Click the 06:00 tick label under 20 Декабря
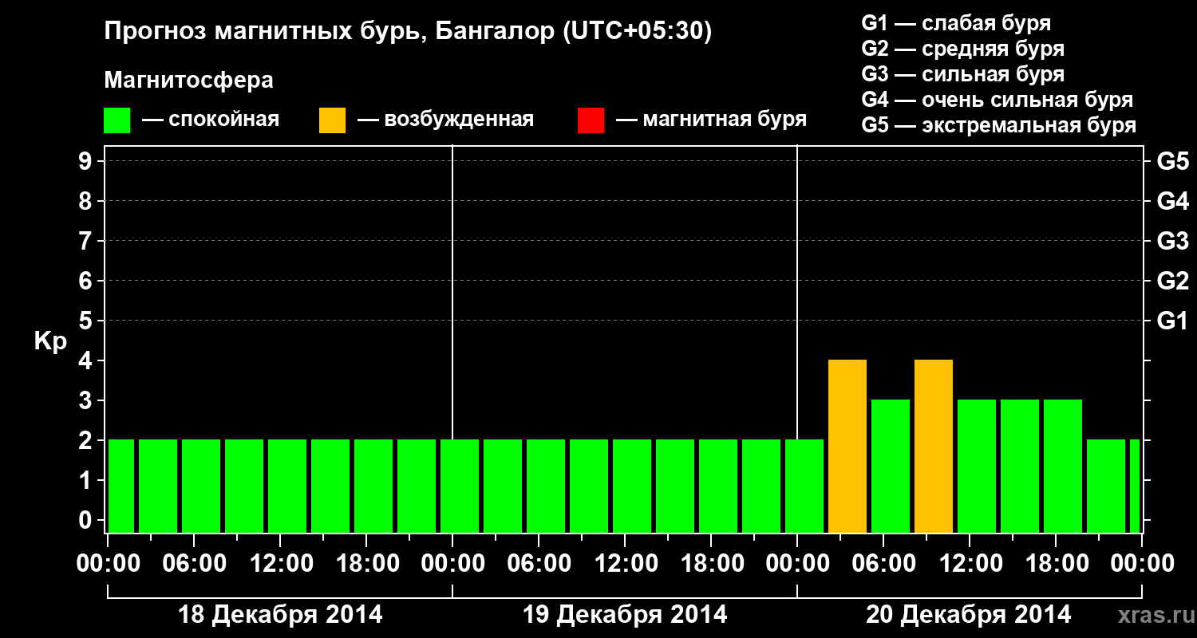The image size is (1197, 638). coord(883,564)
